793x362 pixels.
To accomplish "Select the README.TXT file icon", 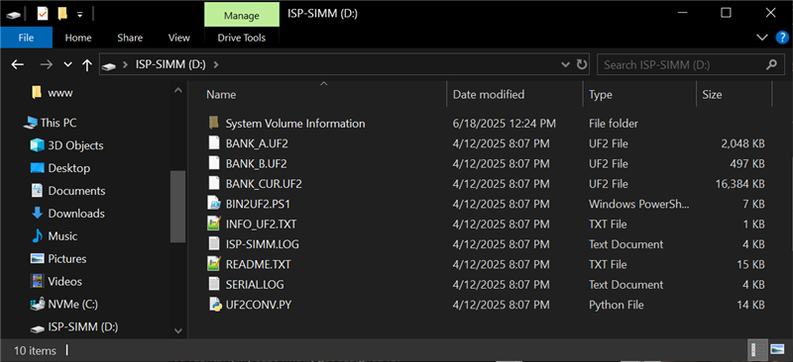I will [x=214, y=264].
